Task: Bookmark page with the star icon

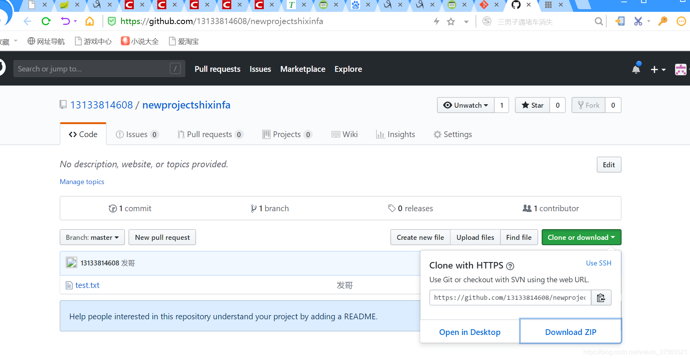Action: click(451, 22)
